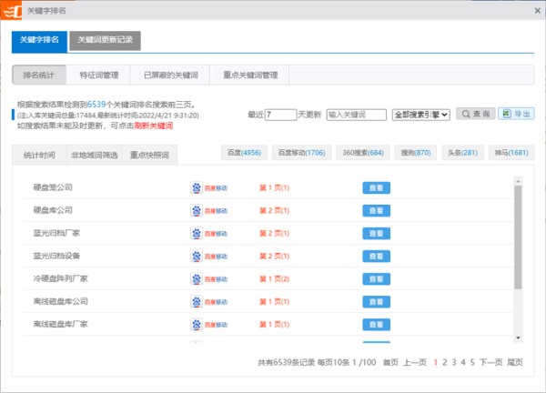
Task: Filter by 头条(281) engine button
Action: tap(463, 153)
